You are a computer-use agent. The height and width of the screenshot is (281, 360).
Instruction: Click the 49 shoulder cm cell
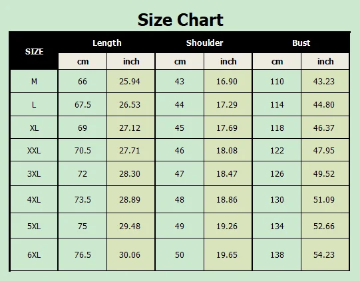coord(180,227)
